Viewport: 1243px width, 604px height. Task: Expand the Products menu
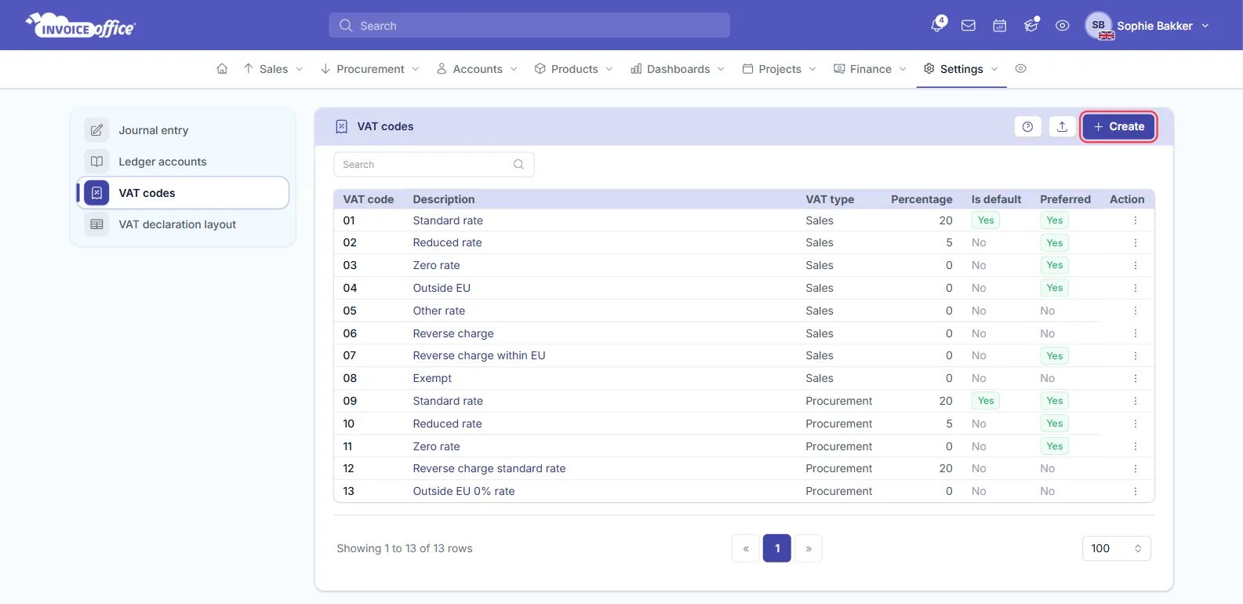tap(574, 69)
